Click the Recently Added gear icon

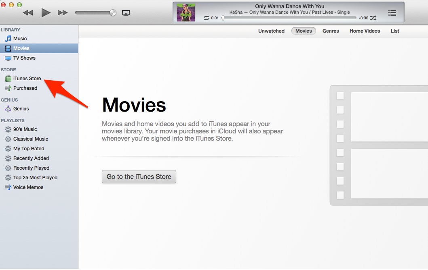pos(8,158)
